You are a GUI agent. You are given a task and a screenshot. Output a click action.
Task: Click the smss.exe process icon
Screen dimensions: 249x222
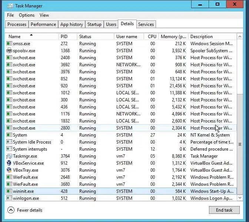click(9, 43)
